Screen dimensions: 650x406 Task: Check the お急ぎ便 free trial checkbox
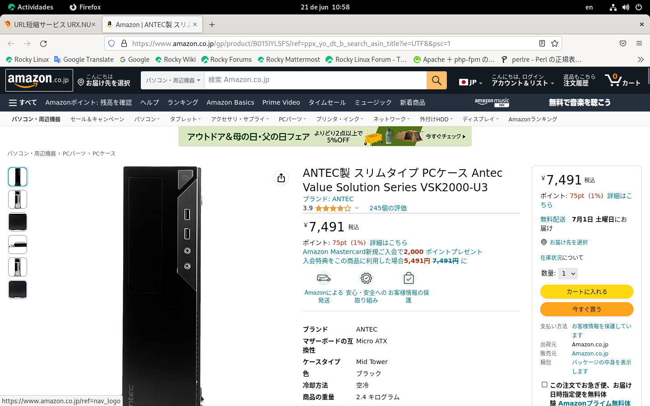pyautogui.click(x=544, y=385)
